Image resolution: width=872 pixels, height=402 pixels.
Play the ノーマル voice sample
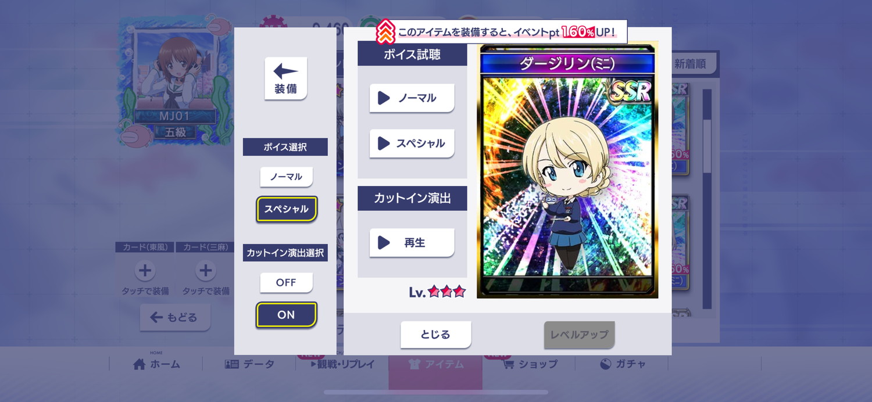point(412,98)
